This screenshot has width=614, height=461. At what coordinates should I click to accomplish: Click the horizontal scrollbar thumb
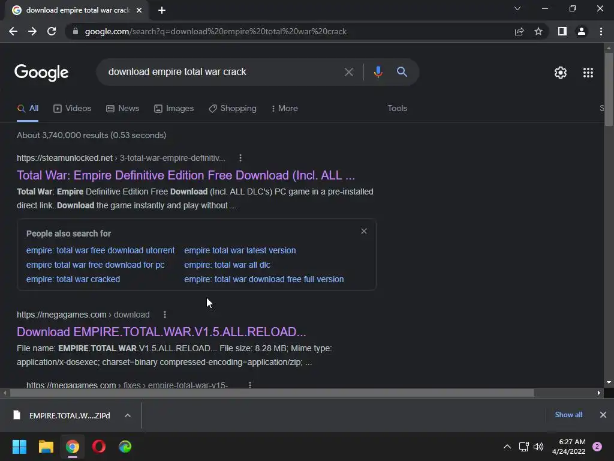272,393
